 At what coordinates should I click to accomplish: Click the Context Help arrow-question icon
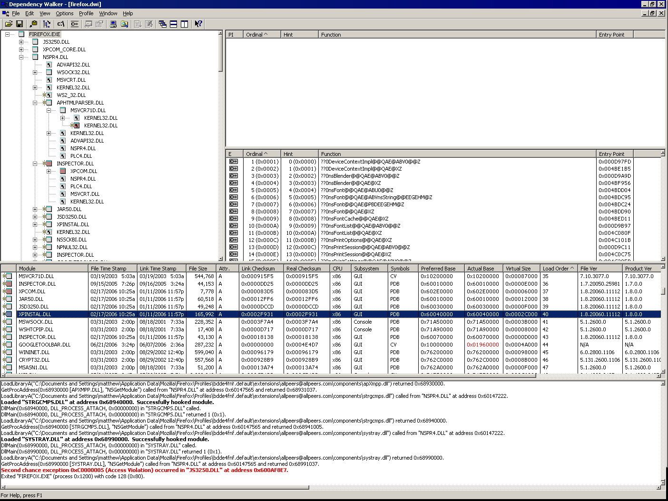point(198,24)
